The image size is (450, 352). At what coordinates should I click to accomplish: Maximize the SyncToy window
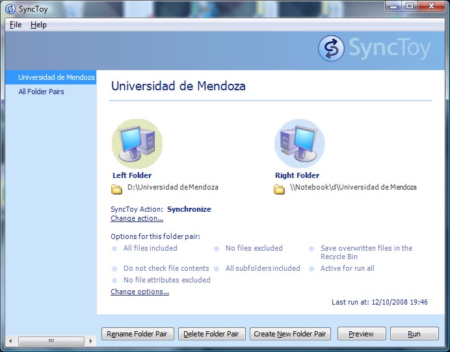tap(410, 6)
